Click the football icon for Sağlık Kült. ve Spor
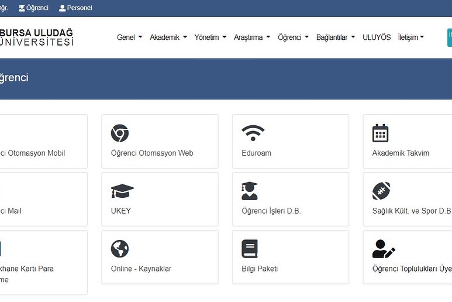This screenshot has width=452, height=302. click(x=381, y=191)
